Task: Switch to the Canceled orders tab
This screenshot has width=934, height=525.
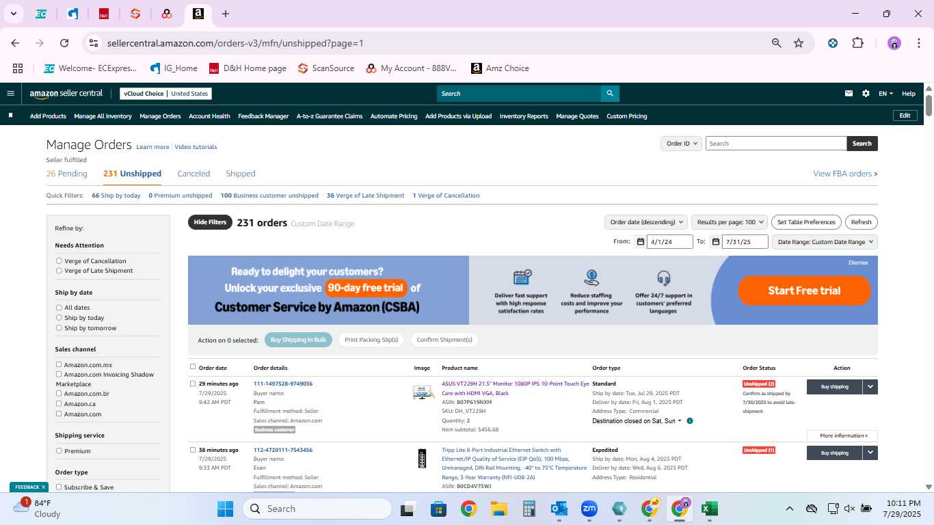Action: click(x=194, y=174)
